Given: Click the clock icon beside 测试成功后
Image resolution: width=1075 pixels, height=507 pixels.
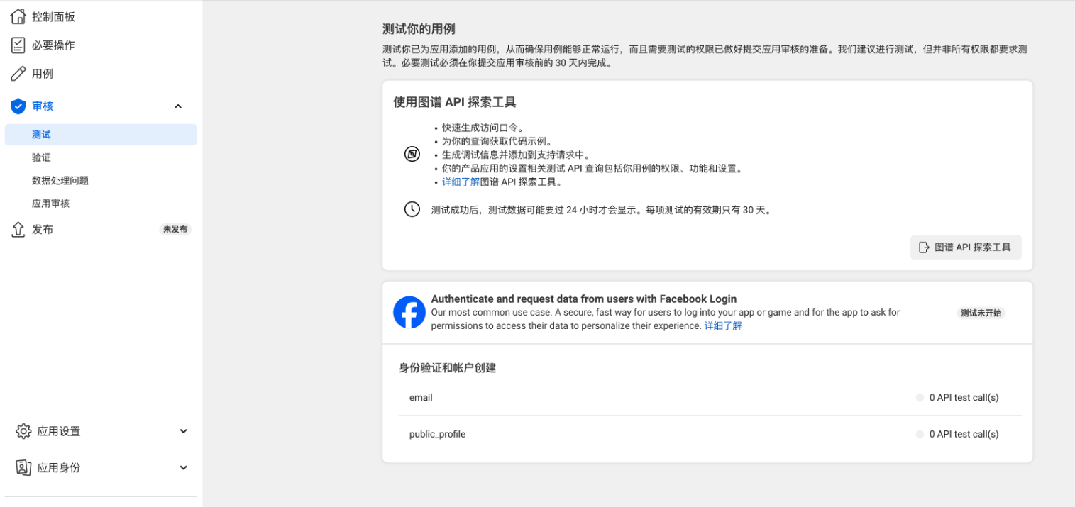Looking at the screenshot, I should pyautogui.click(x=412, y=209).
